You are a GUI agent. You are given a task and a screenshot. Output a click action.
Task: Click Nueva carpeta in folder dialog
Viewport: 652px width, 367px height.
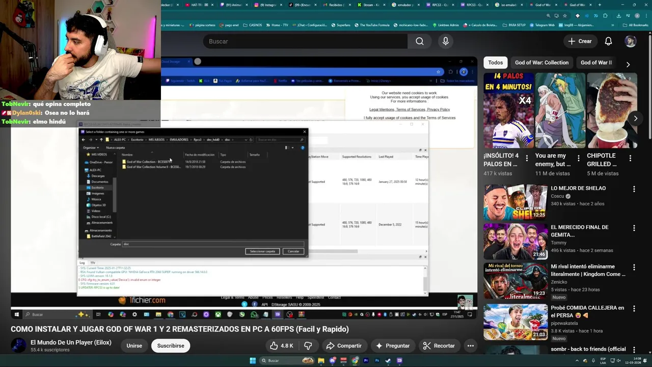click(115, 148)
